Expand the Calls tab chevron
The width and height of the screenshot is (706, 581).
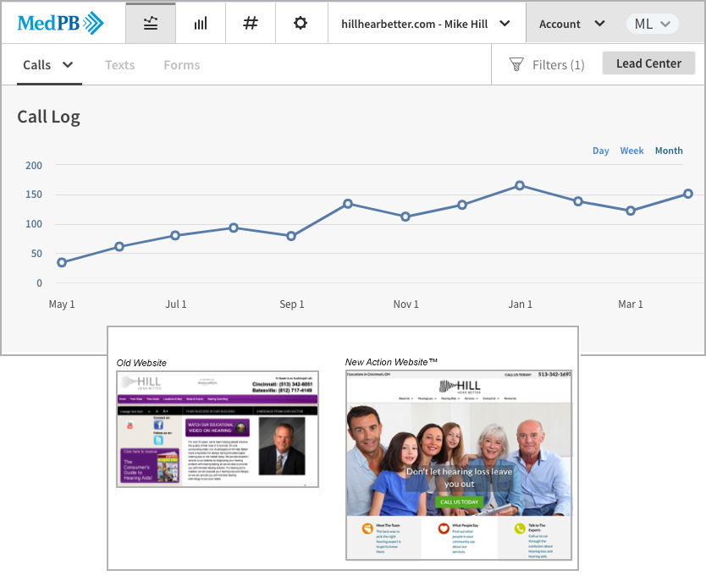point(68,64)
